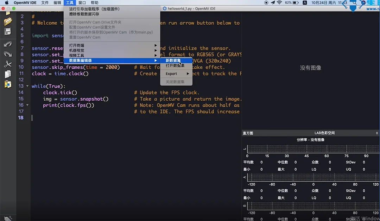
Task: Click the cut scissors icon
Action: pos(8,64)
